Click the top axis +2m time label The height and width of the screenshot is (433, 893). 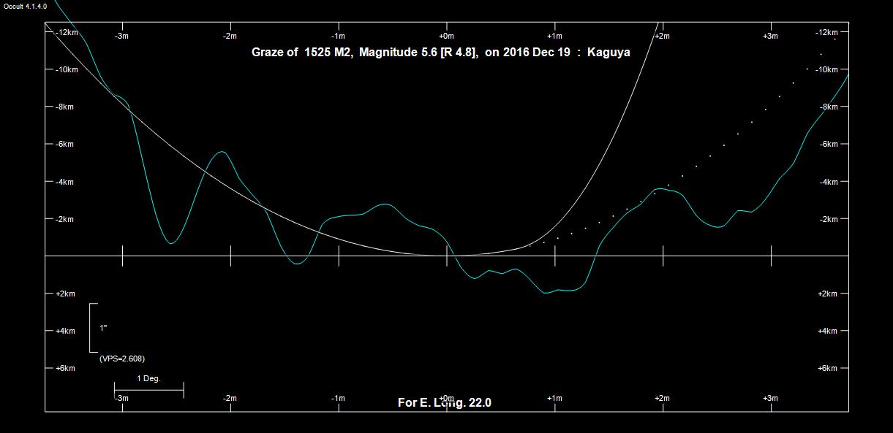click(x=662, y=36)
